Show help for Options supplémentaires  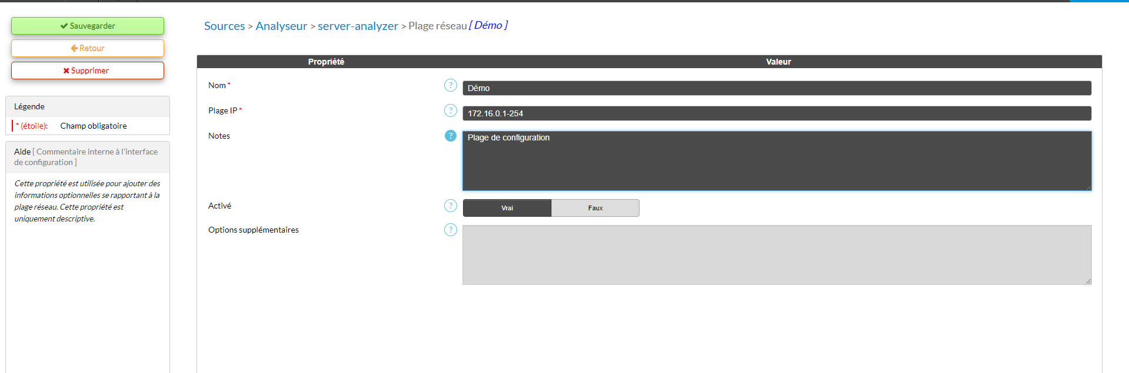click(x=450, y=230)
